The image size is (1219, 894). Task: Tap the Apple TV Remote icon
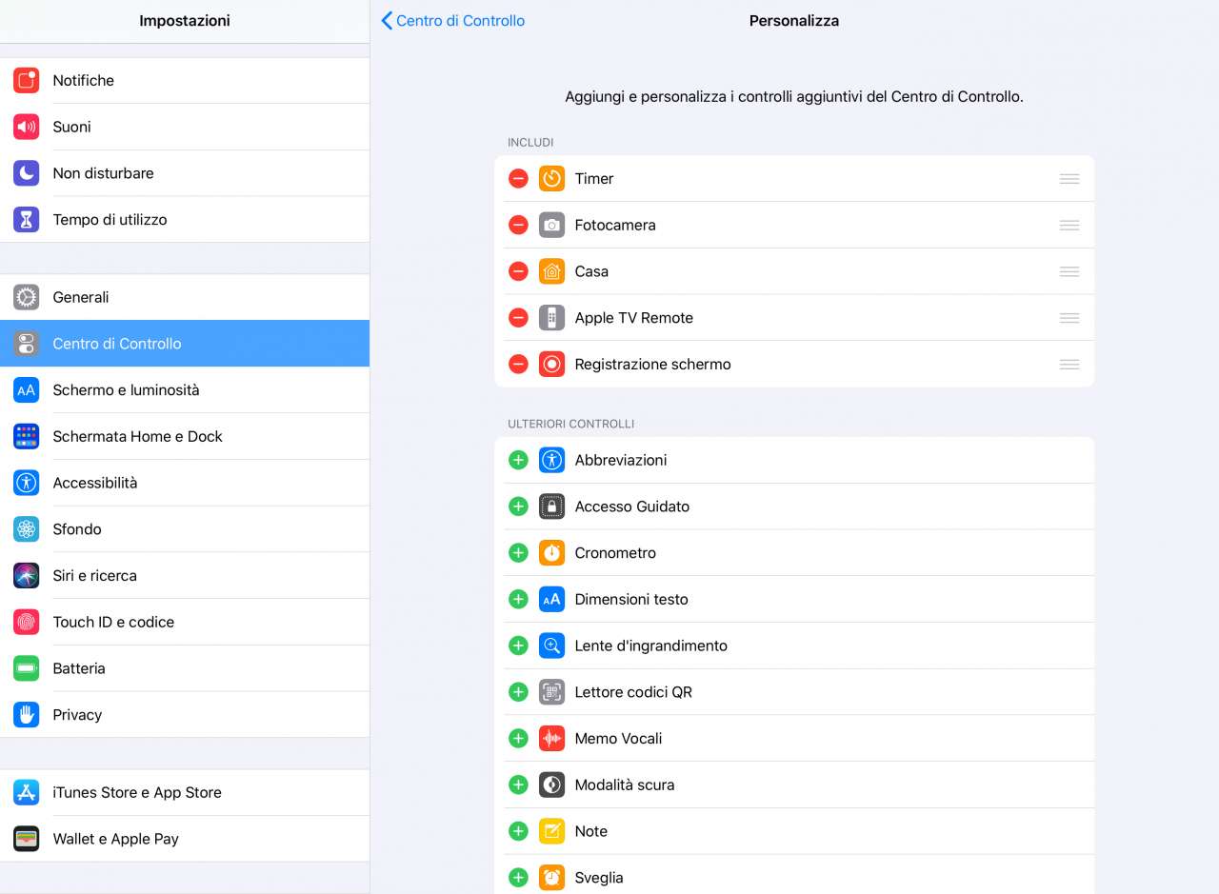(551, 318)
